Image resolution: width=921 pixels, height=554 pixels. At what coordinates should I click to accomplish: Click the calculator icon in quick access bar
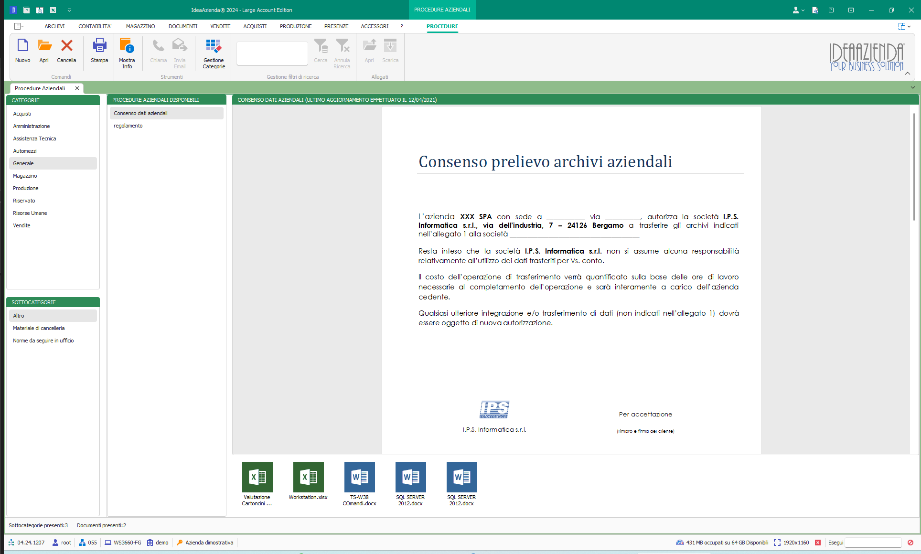click(x=26, y=10)
